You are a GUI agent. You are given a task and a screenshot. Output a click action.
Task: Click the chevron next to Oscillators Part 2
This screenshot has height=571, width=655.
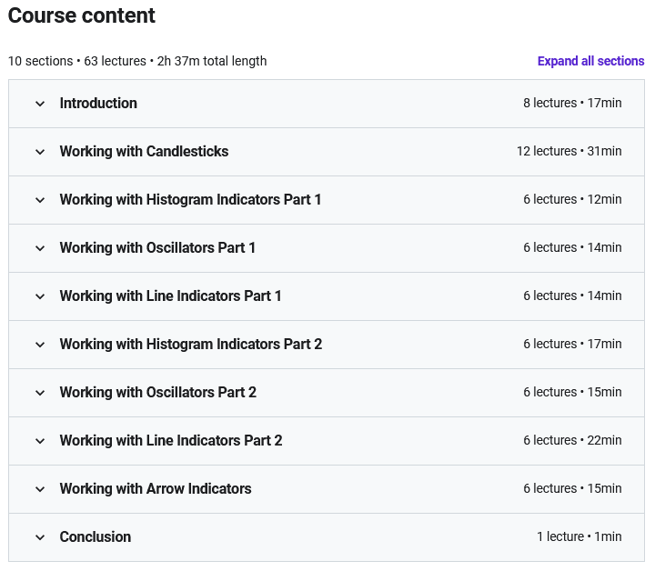click(40, 393)
